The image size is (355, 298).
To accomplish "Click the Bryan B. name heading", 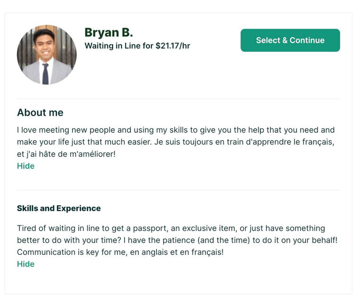I will pos(109,32).
